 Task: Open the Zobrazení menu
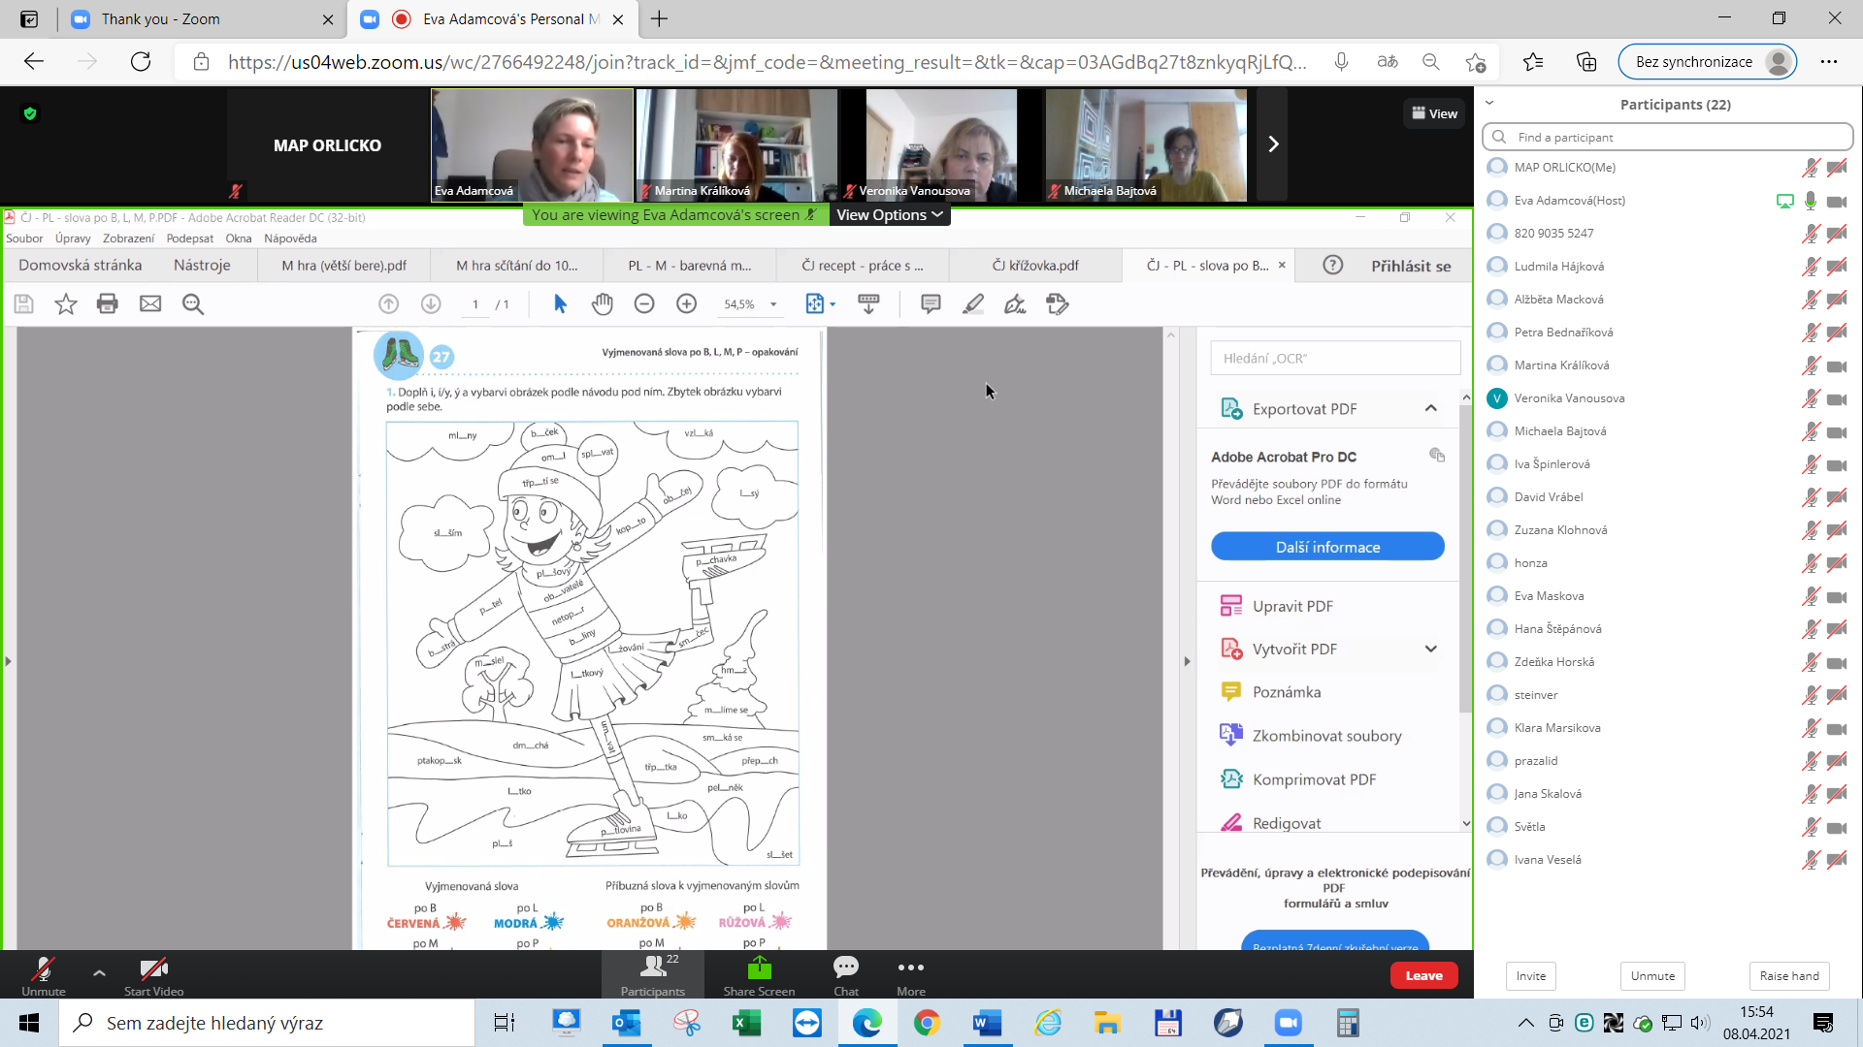click(128, 238)
